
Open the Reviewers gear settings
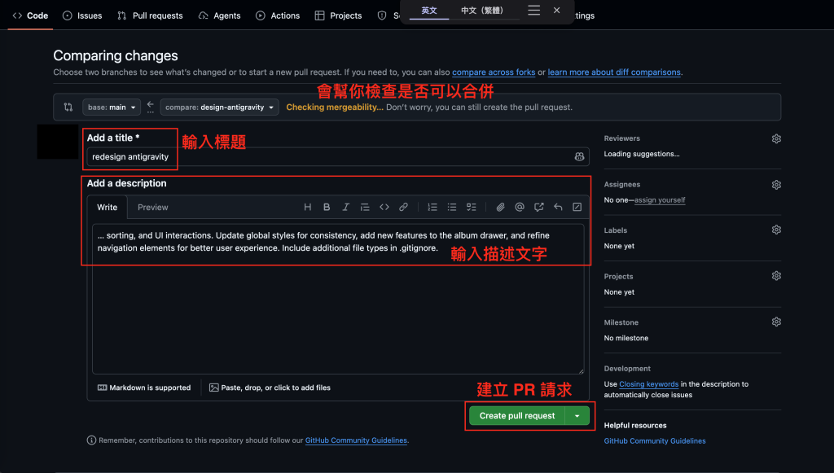pyautogui.click(x=776, y=138)
